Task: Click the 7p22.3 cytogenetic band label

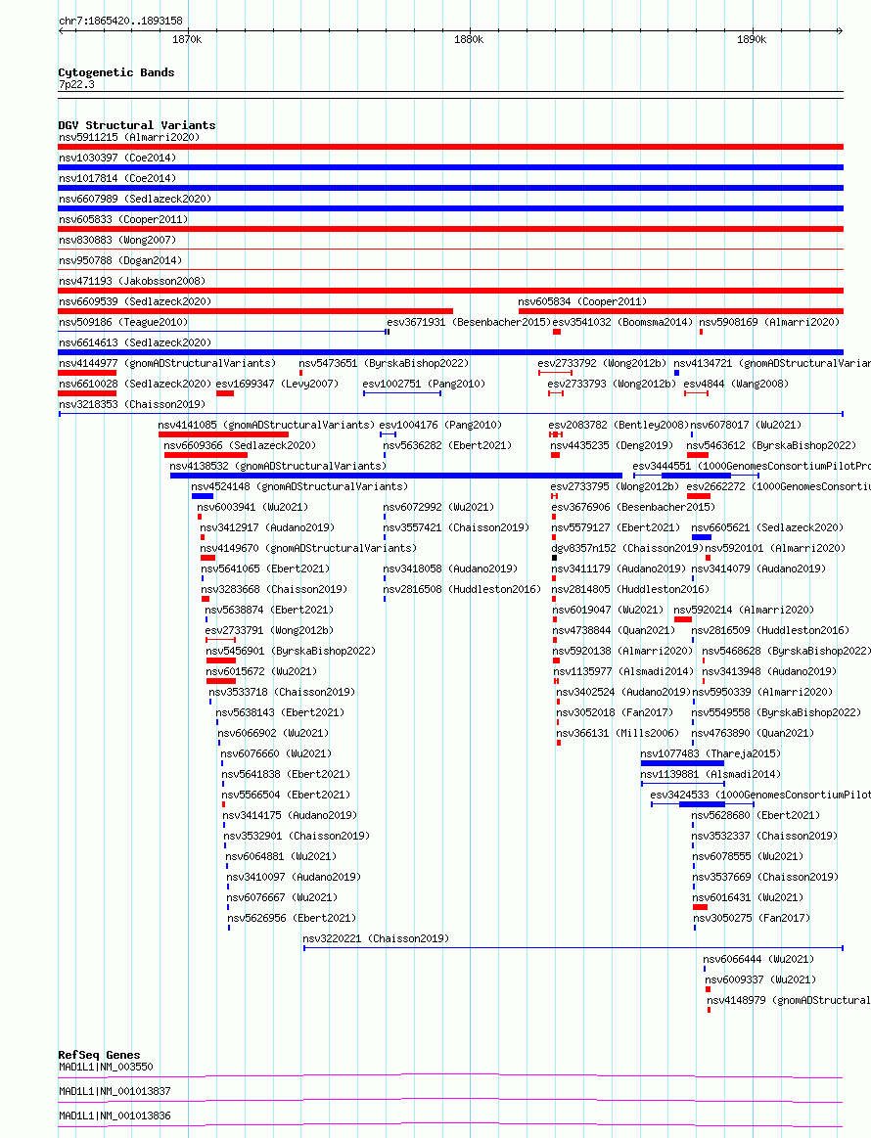Action: click(x=77, y=85)
